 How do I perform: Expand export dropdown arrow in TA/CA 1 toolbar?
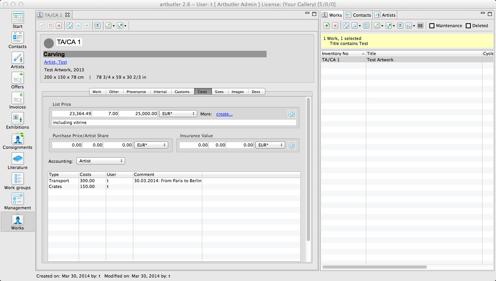click(x=114, y=26)
